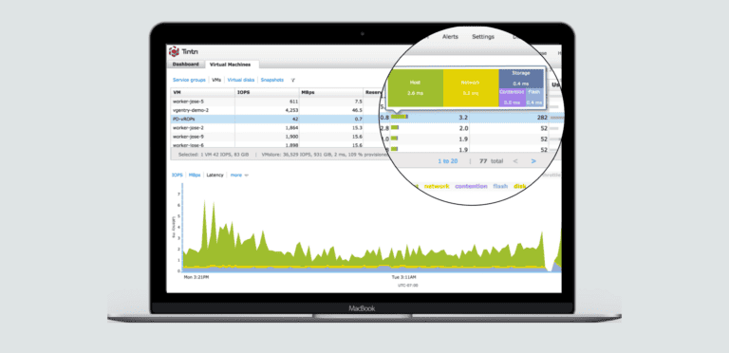The height and width of the screenshot is (353, 729).
Task: Open Alerts in the top menu
Action: (x=450, y=37)
